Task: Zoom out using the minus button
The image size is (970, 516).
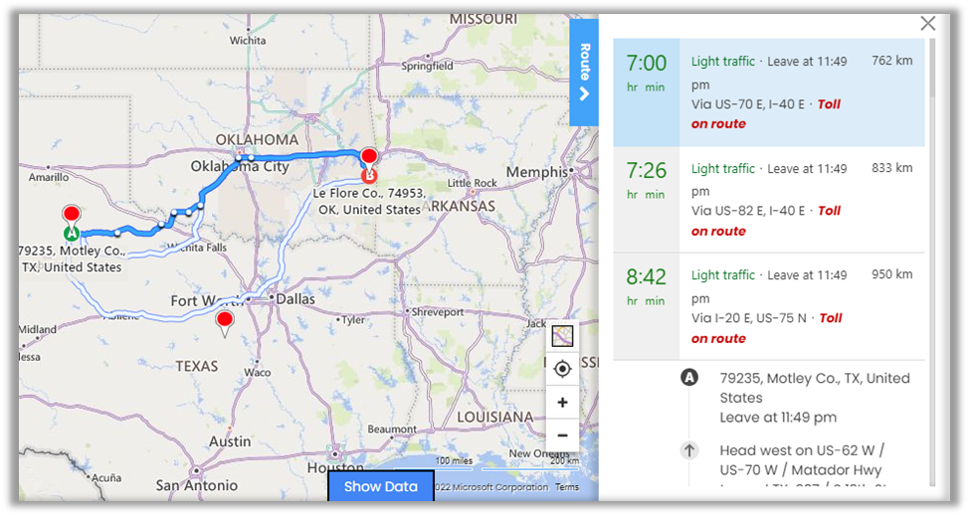Action: 562,435
